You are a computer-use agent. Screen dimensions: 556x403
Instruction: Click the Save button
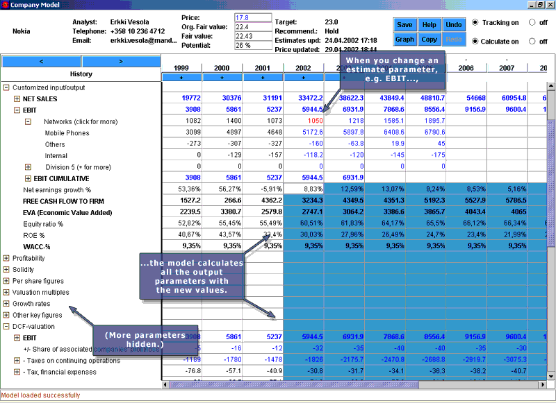tap(404, 24)
